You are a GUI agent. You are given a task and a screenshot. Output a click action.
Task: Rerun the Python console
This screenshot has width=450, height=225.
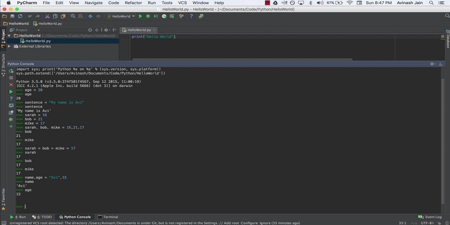(x=11, y=71)
